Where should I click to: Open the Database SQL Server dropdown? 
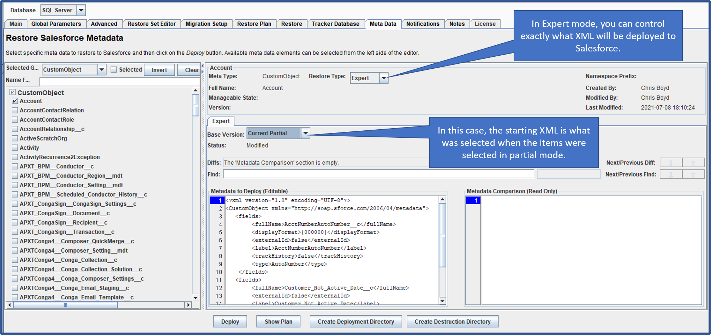point(81,10)
